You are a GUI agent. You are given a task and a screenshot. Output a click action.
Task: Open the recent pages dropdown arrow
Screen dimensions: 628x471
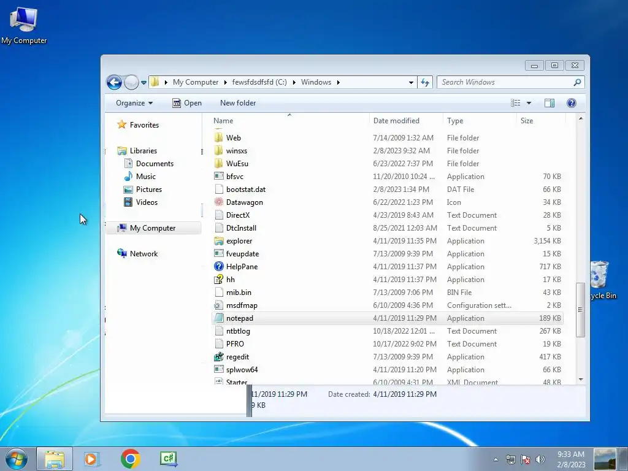(144, 83)
